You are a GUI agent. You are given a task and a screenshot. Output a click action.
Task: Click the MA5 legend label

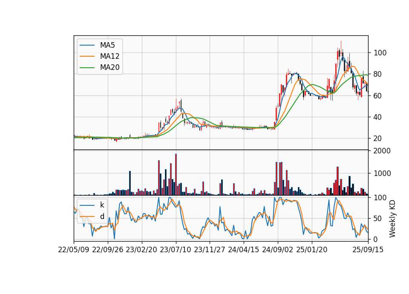point(107,45)
